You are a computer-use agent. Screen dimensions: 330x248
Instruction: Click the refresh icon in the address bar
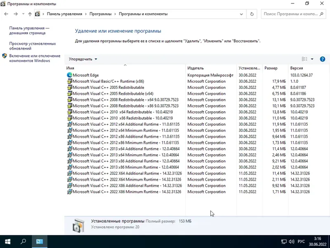coord(252,14)
